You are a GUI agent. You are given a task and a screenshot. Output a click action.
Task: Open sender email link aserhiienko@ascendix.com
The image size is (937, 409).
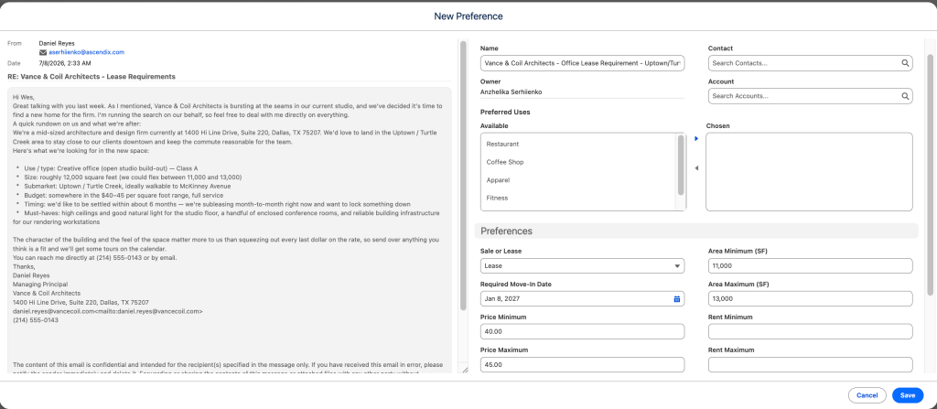click(x=87, y=53)
